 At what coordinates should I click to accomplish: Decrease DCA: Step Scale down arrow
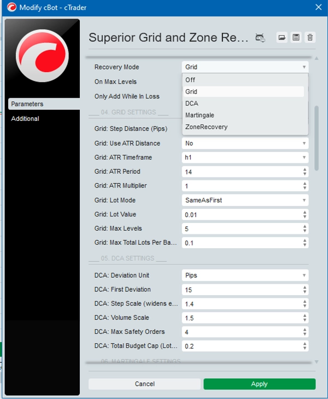click(x=304, y=306)
